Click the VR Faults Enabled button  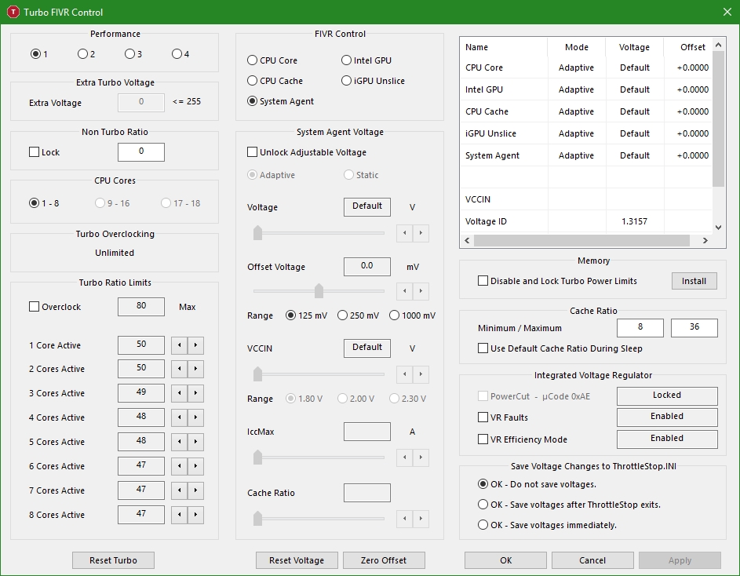click(x=667, y=417)
